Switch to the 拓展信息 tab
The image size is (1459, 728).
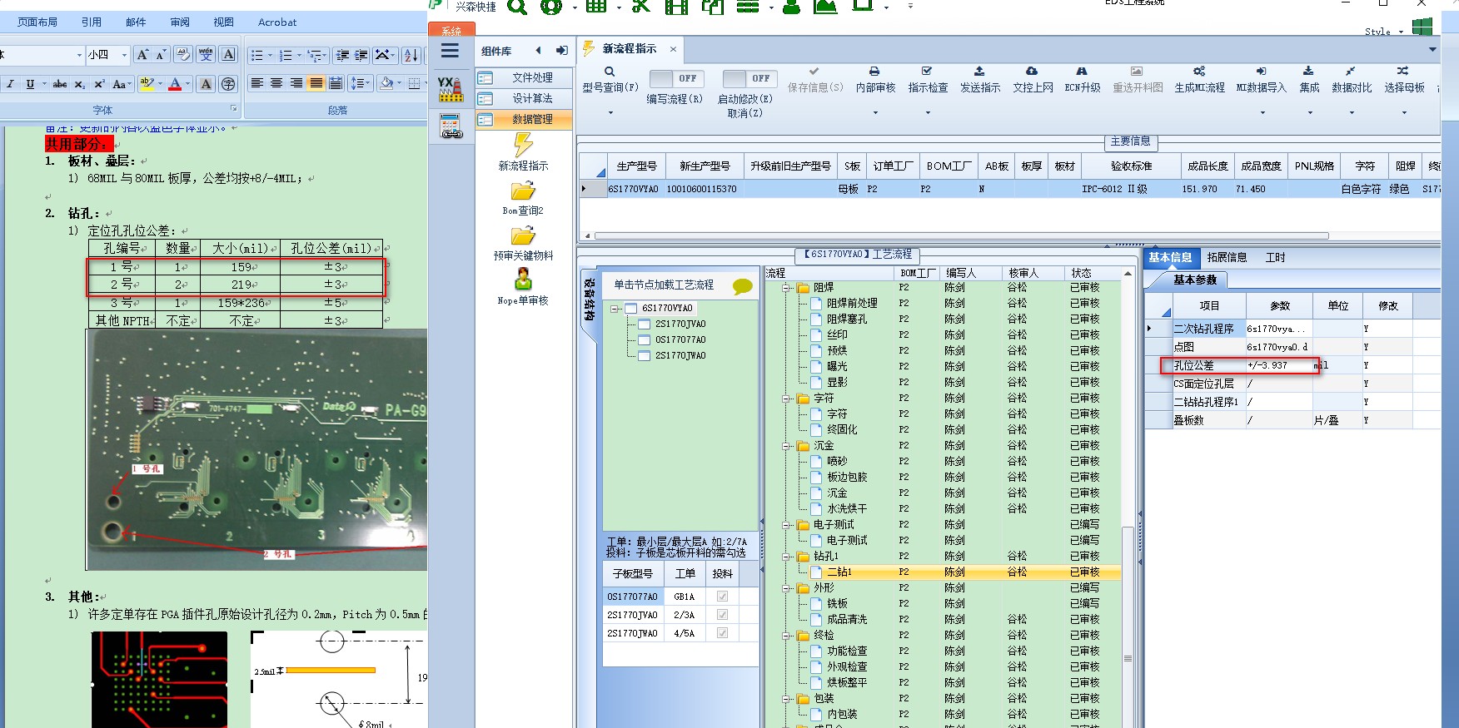[x=1226, y=258]
